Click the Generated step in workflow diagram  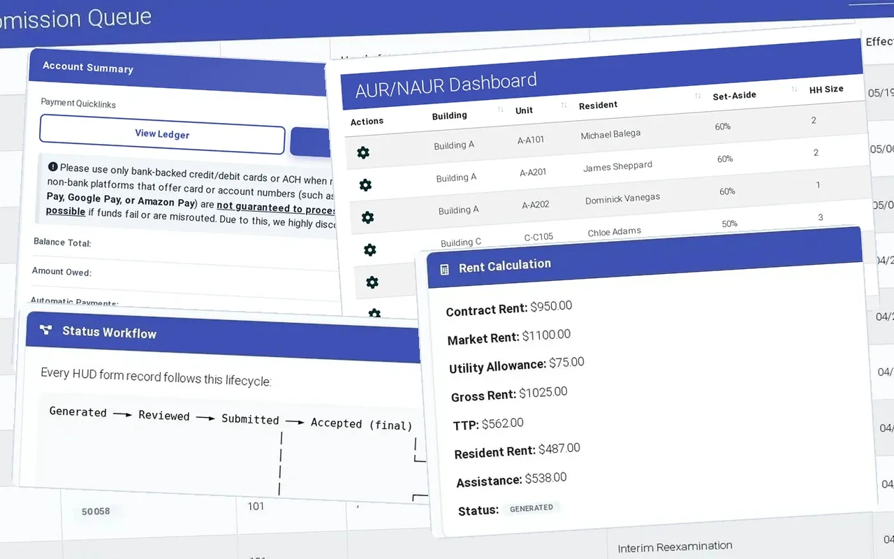(x=78, y=412)
